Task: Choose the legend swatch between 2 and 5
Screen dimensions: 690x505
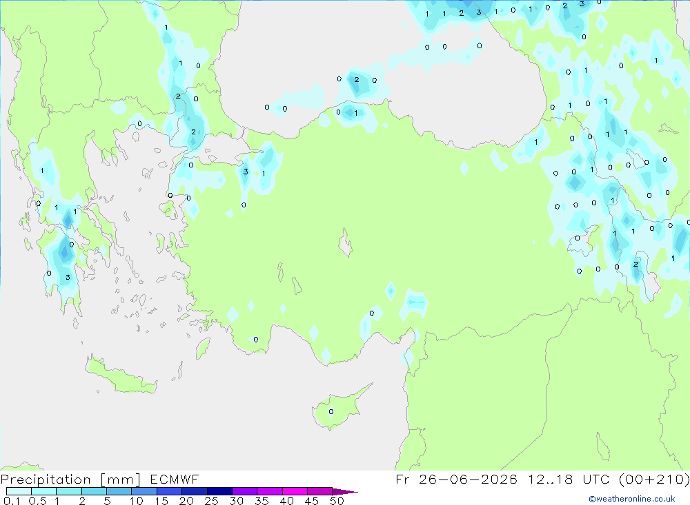Action: coord(94,491)
